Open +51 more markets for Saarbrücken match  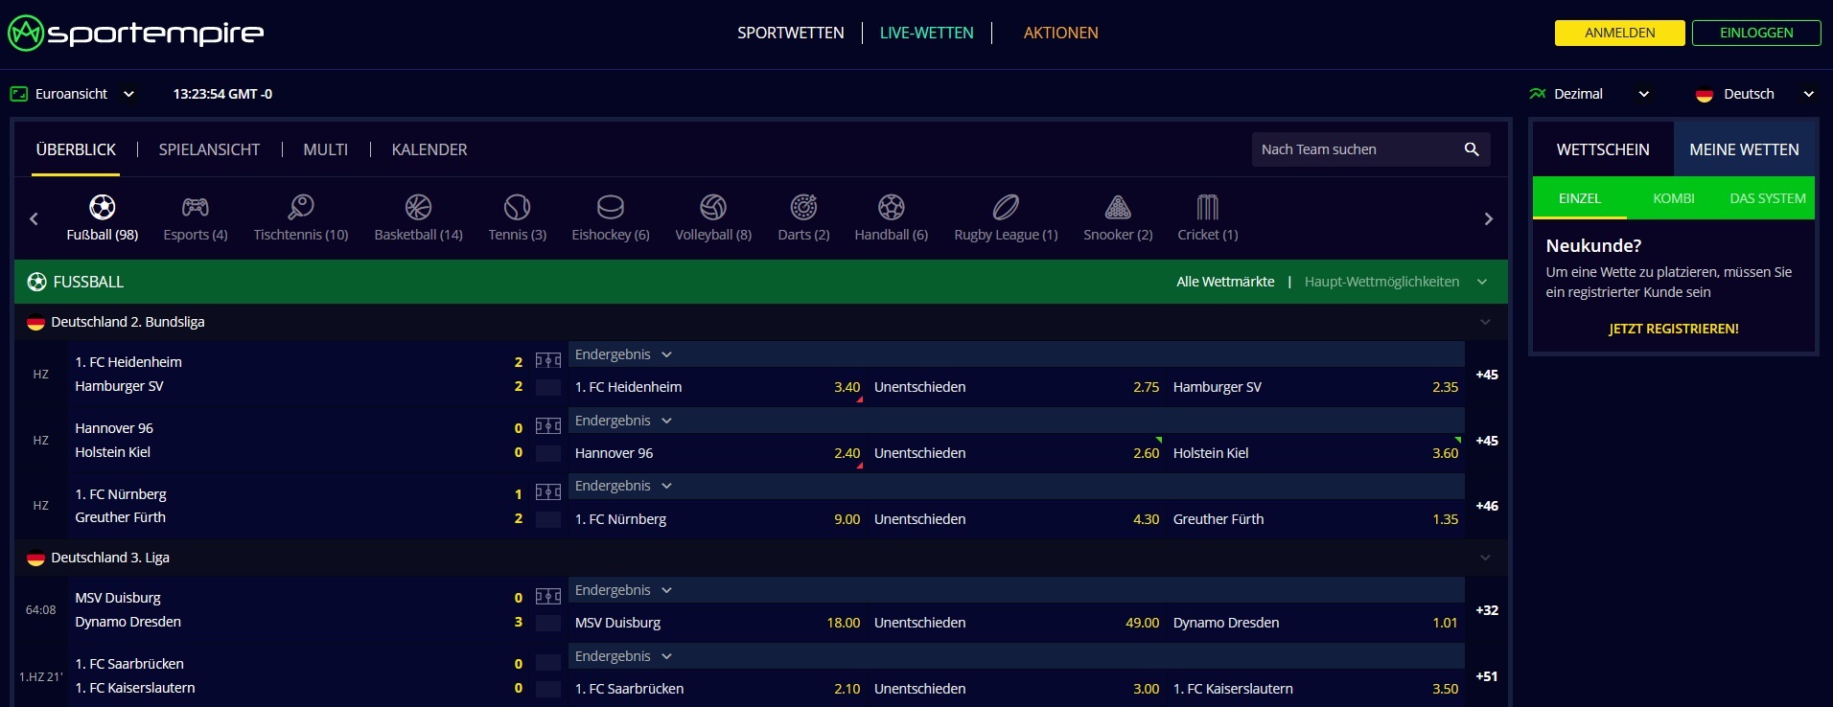1487,676
